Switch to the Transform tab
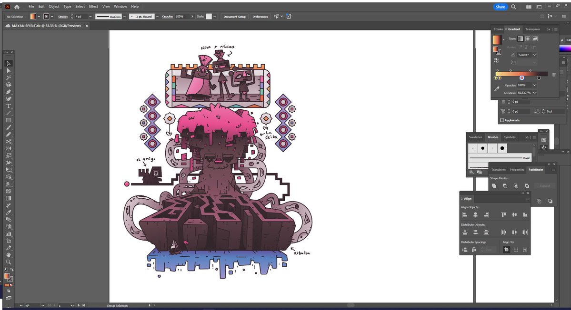 pos(498,170)
